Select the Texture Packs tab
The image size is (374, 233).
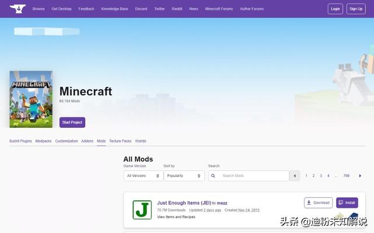(120, 141)
